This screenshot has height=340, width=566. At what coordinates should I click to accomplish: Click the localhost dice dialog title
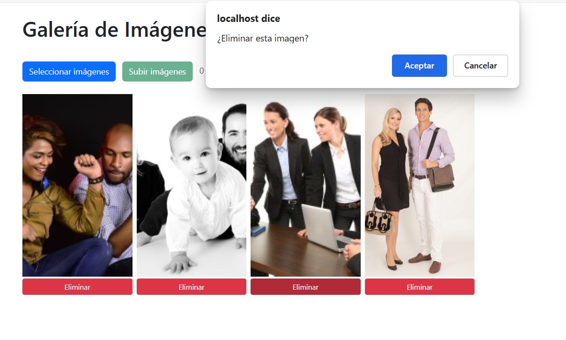[249, 19]
